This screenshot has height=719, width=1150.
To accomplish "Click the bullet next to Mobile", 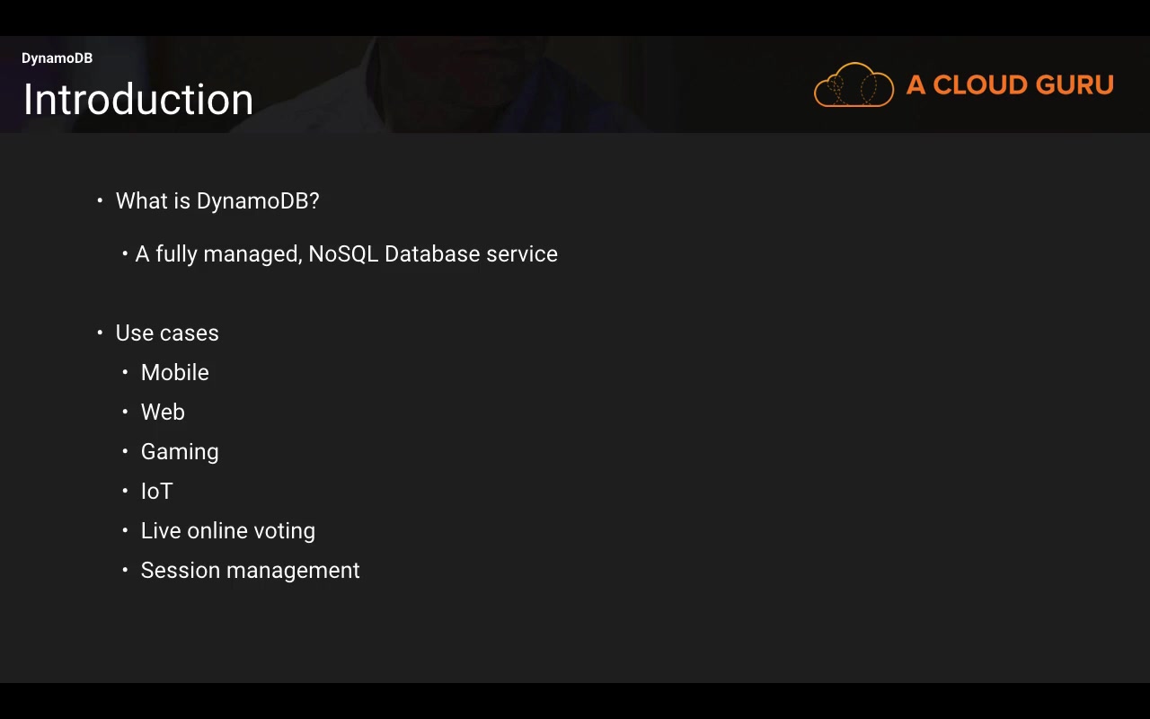I will [125, 372].
